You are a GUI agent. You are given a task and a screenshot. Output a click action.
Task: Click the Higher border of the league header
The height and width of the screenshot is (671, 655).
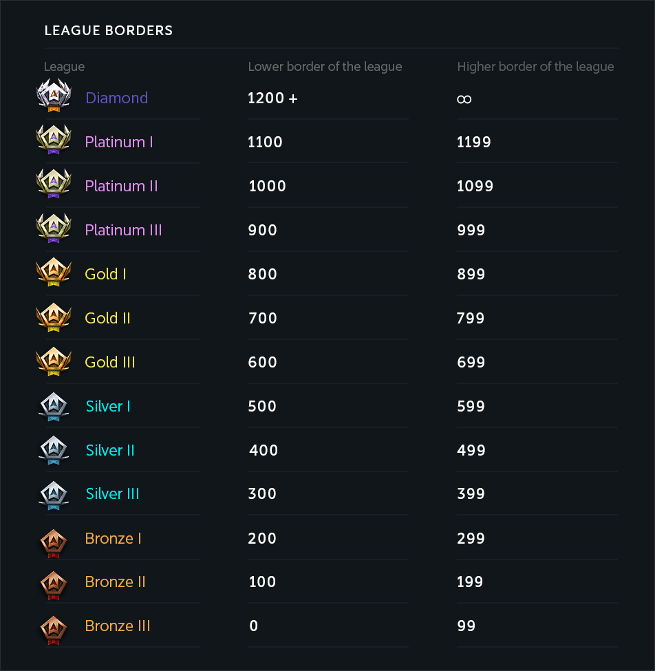(x=535, y=67)
